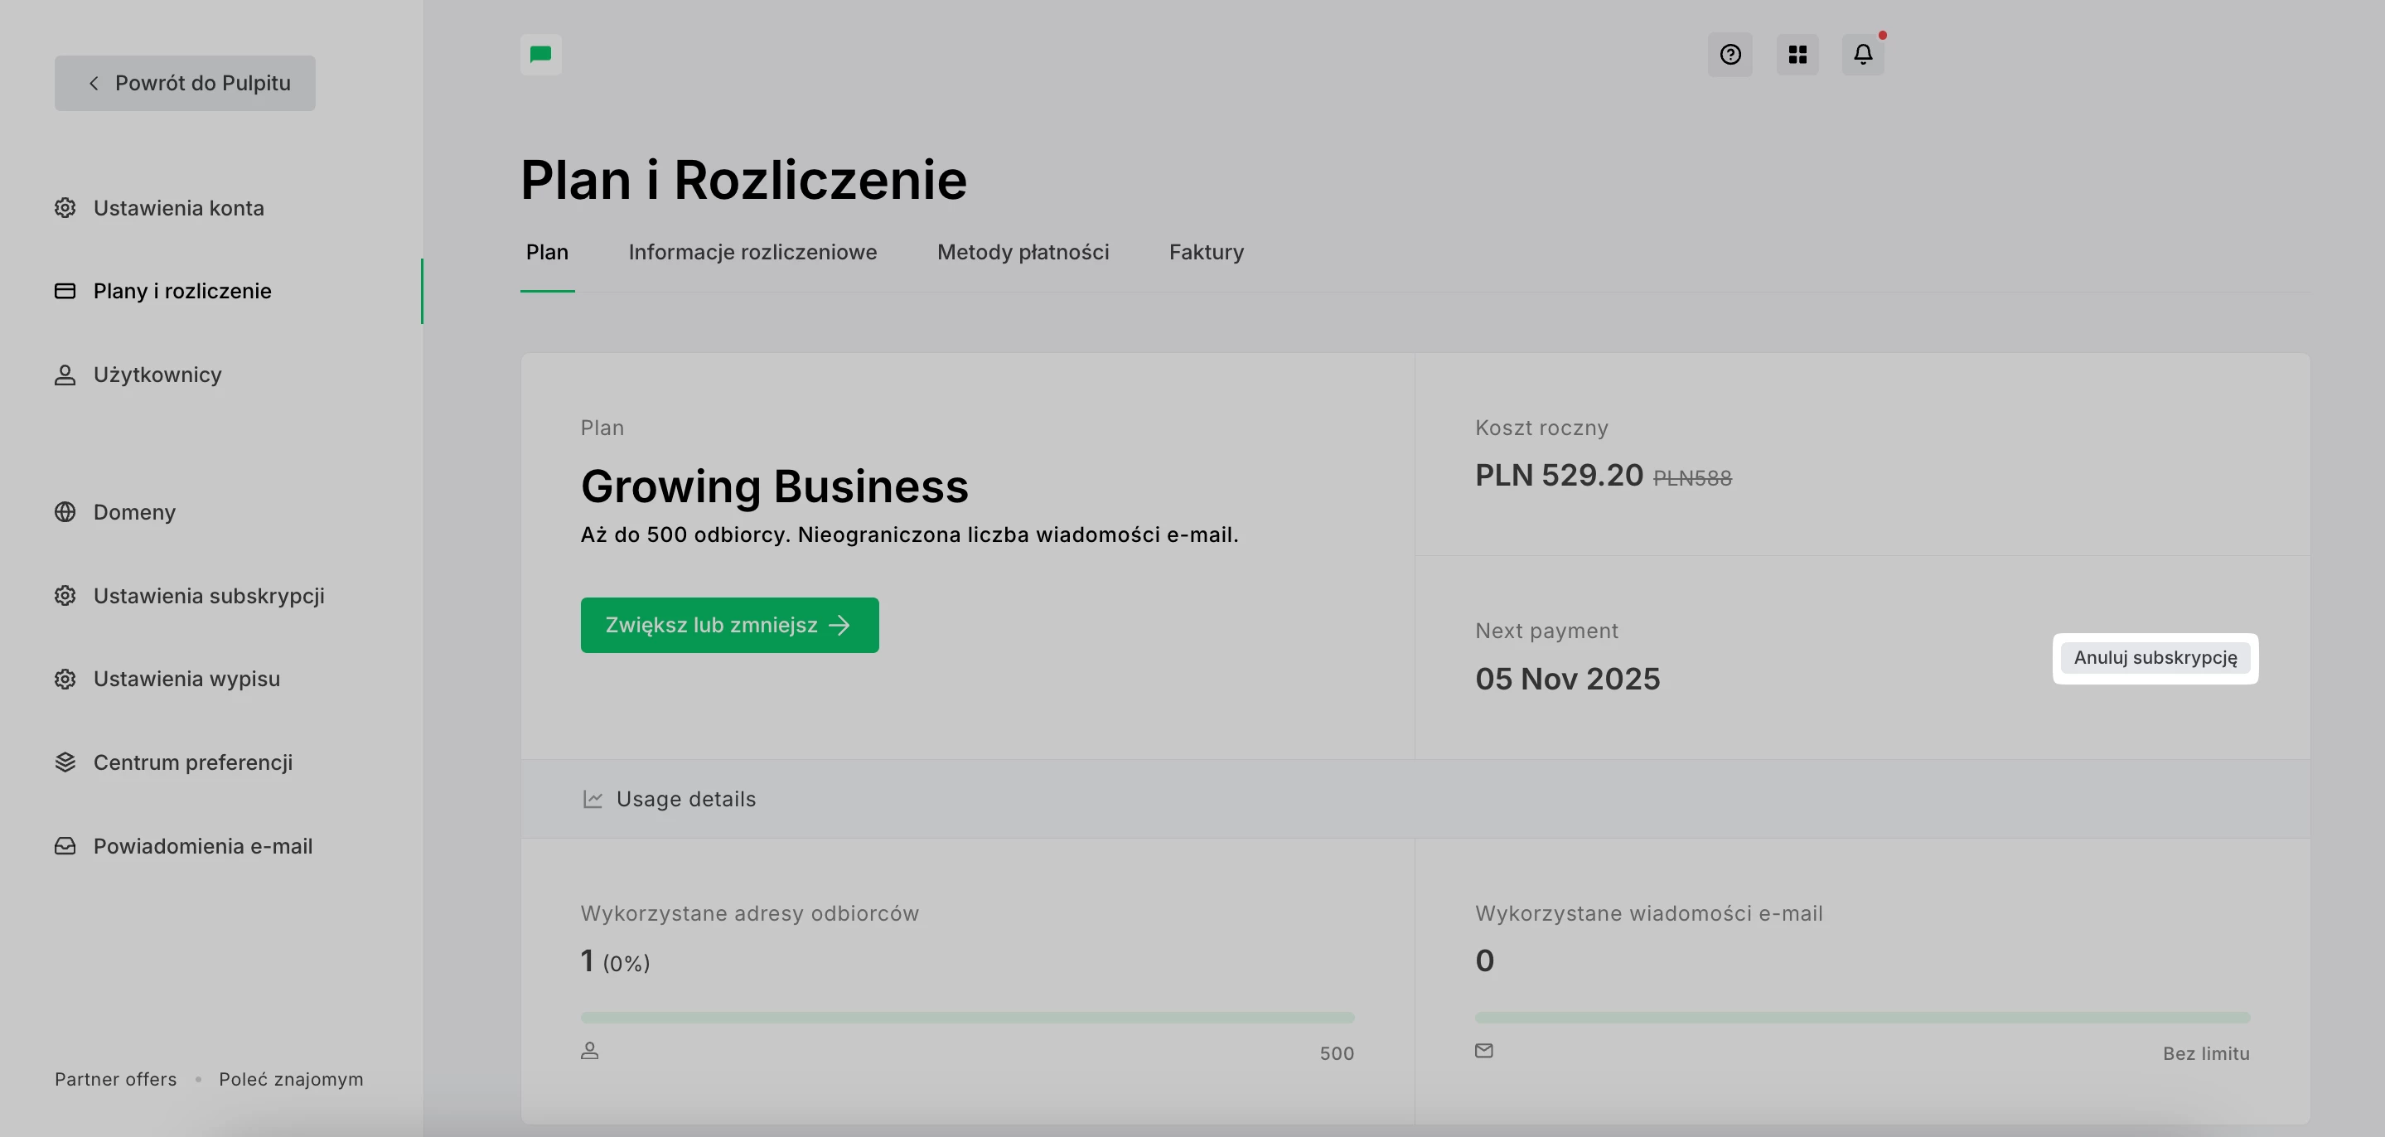
Task: Click the 05 Nov 2025 payment date
Action: click(1567, 679)
